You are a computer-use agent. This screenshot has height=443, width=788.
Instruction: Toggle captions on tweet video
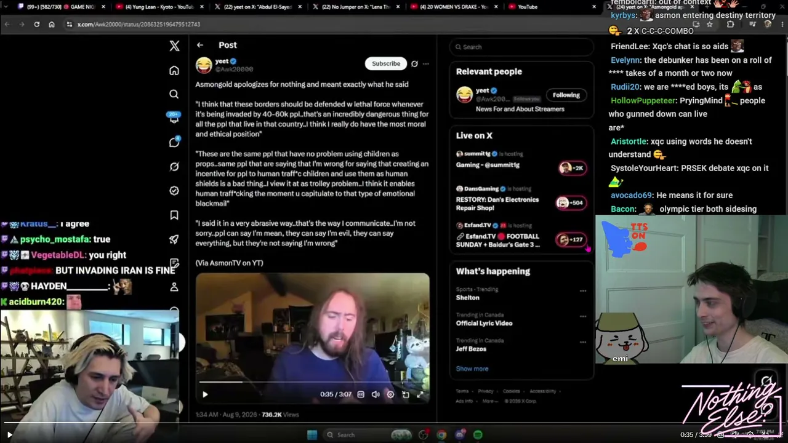361,394
